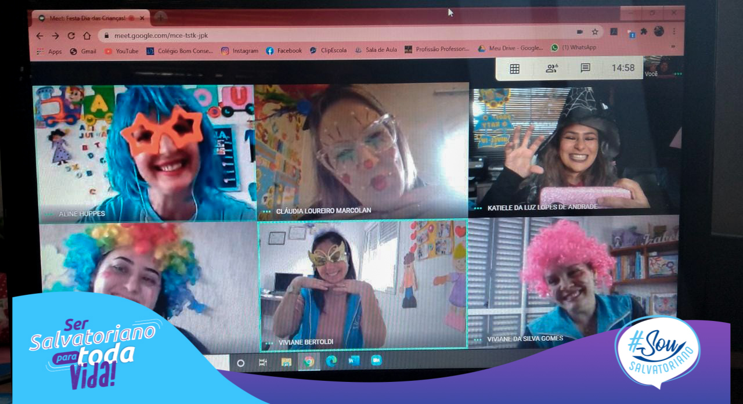This screenshot has height=404, width=743.
Task: Open Microsoft Word from the taskbar
Action: click(x=354, y=360)
